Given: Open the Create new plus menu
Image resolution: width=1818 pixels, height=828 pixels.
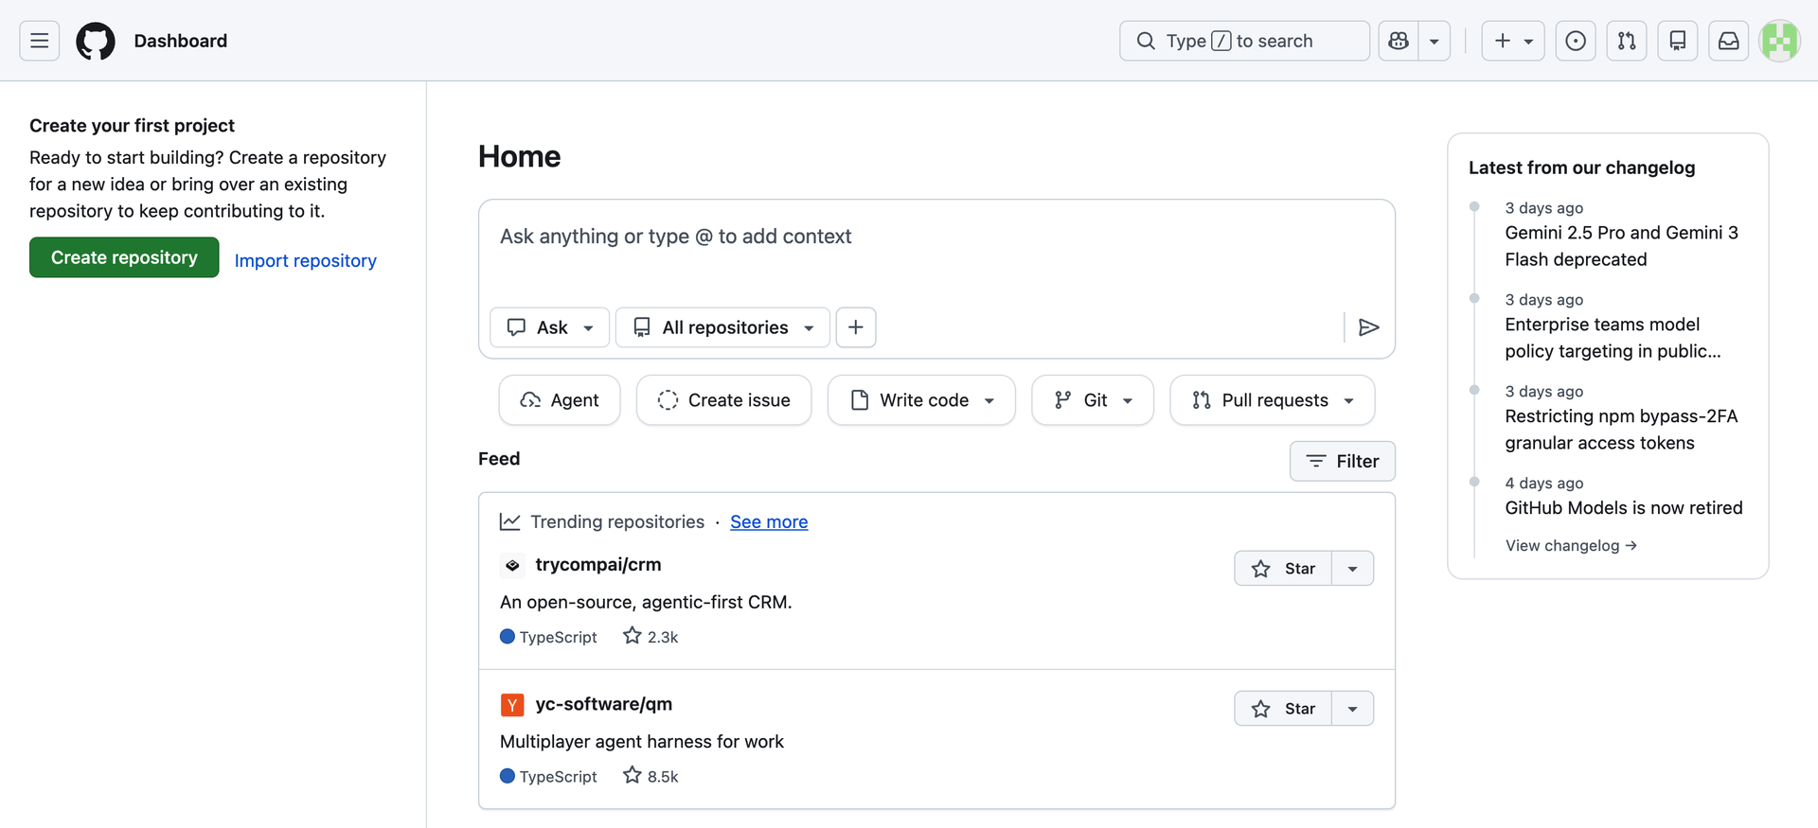Looking at the screenshot, I should (x=1513, y=41).
